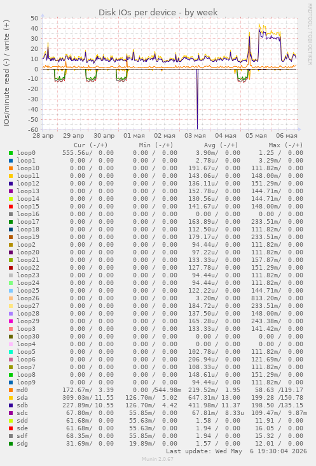Click the '03 мая' x-axis date label

(x=195, y=136)
